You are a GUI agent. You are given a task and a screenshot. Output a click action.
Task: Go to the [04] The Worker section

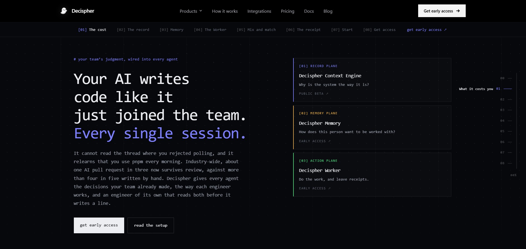pyautogui.click(x=210, y=30)
